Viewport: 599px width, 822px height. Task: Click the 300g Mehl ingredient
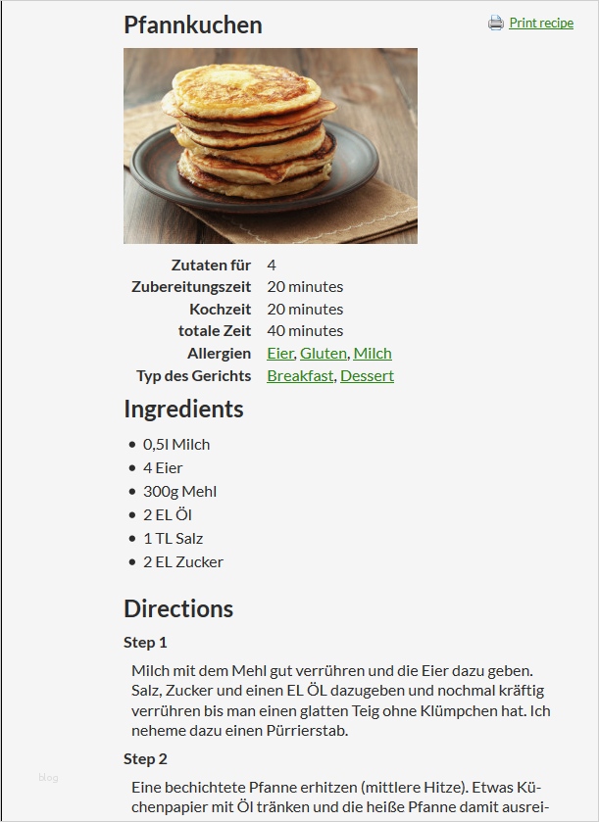[179, 491]
